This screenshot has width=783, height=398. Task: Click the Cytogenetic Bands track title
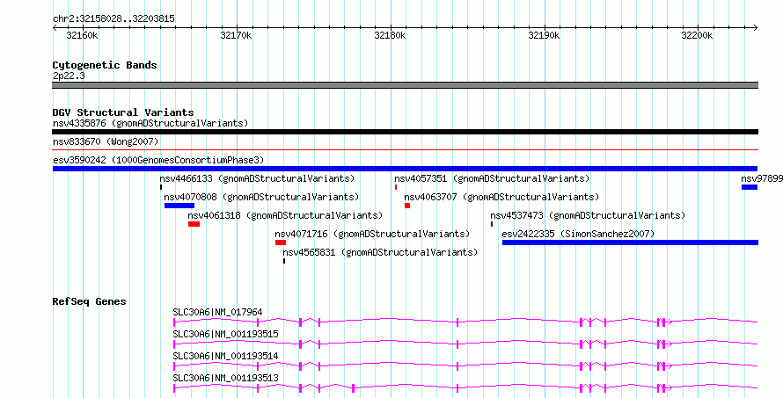(105, 65)
